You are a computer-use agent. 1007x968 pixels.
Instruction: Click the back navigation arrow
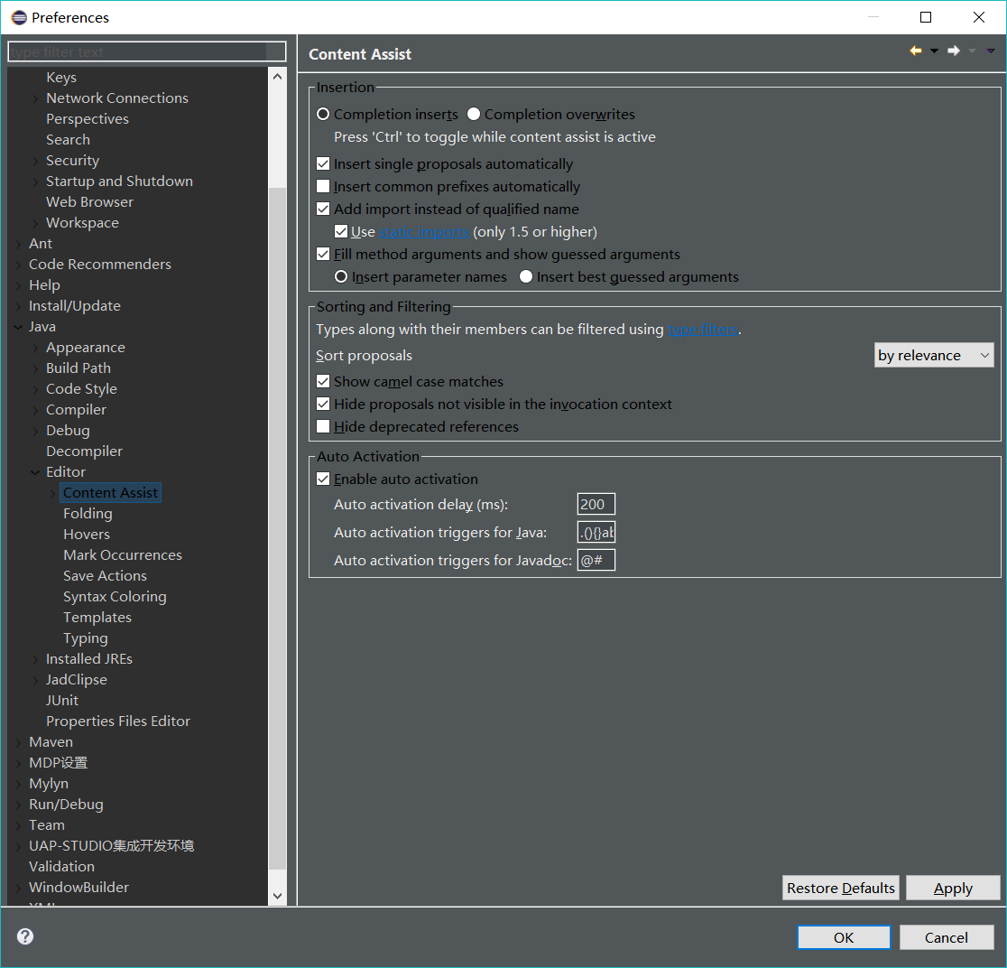915,51
